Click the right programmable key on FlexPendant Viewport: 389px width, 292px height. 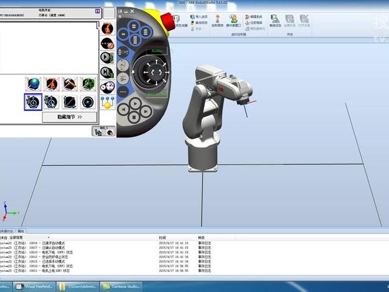(145, 32)
